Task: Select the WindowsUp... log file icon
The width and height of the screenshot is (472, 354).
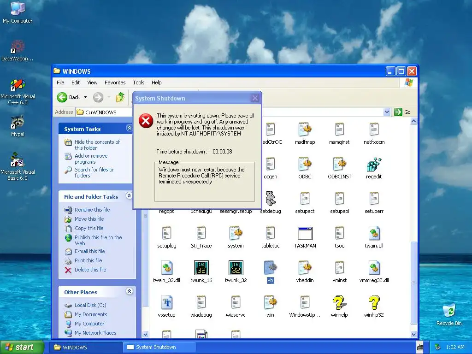Action: tap(305, 302)
